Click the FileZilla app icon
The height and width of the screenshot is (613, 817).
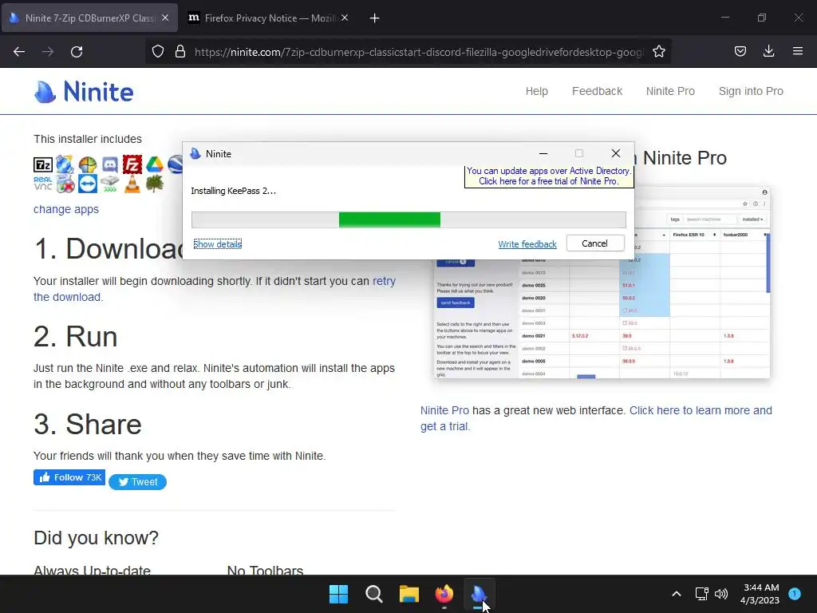coord(132,164)
